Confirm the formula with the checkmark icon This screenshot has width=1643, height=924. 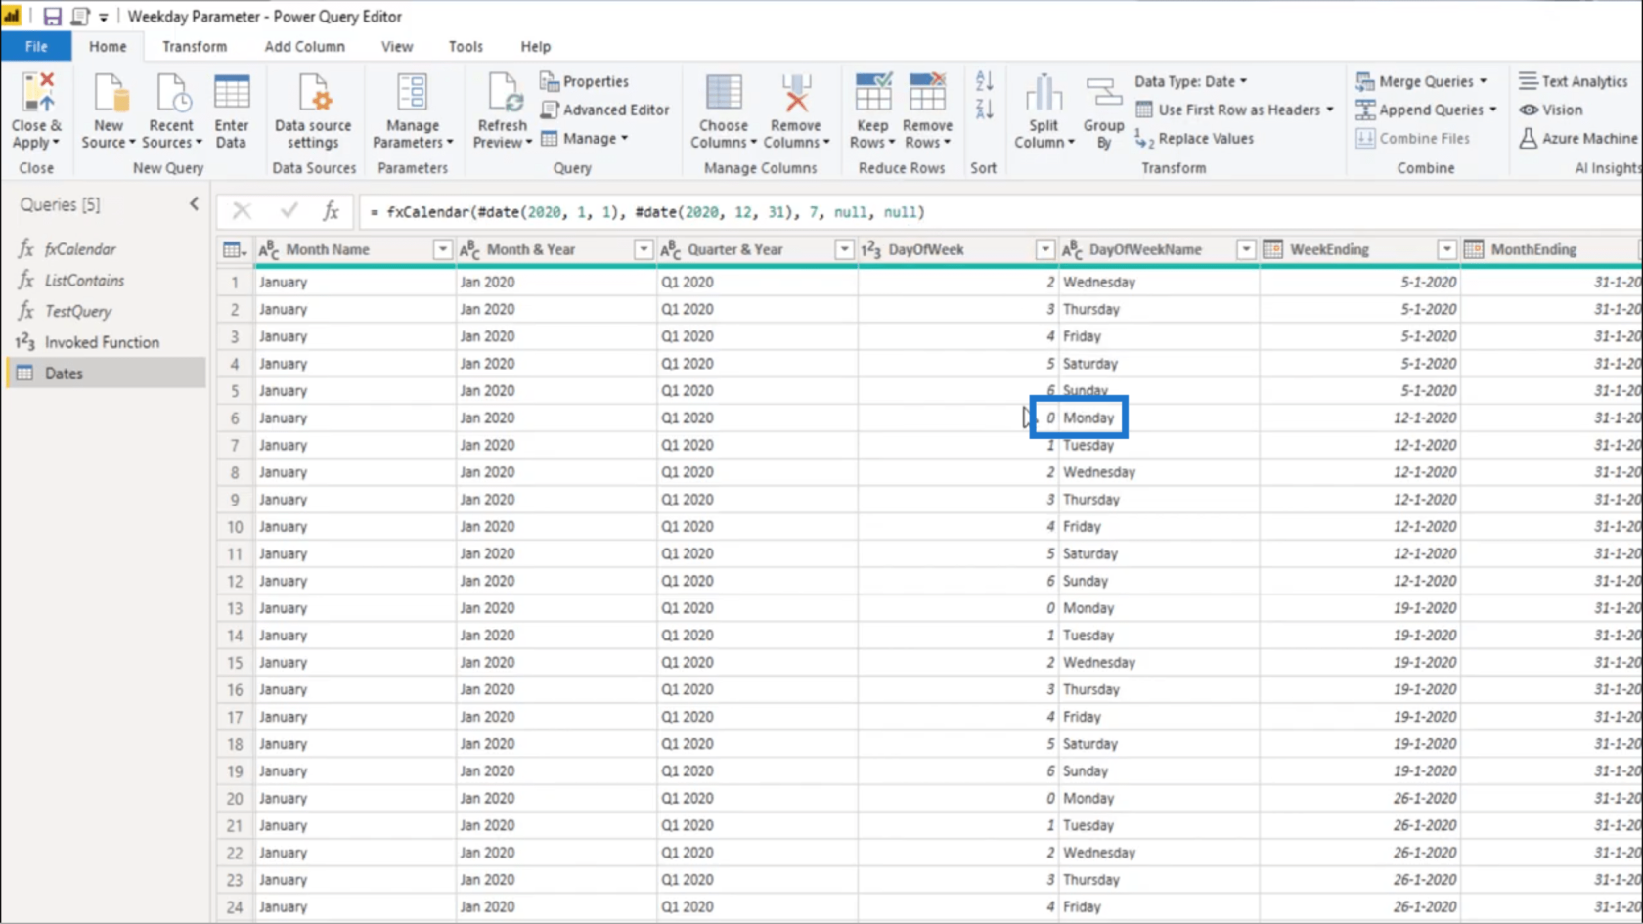(289, 211)
